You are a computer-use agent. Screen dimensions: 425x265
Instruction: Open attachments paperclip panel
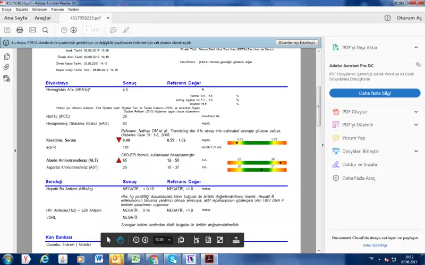(x=7, y=67)
